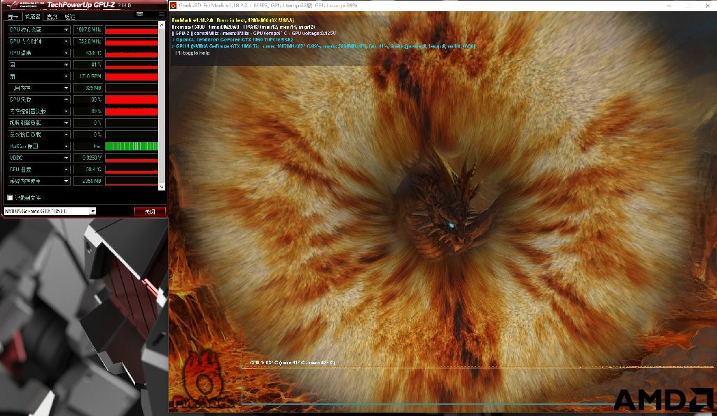Select the 2358 MB system memory value
Image resolution: width=717 pixels, height=416 pixels.
coord(88,181)
